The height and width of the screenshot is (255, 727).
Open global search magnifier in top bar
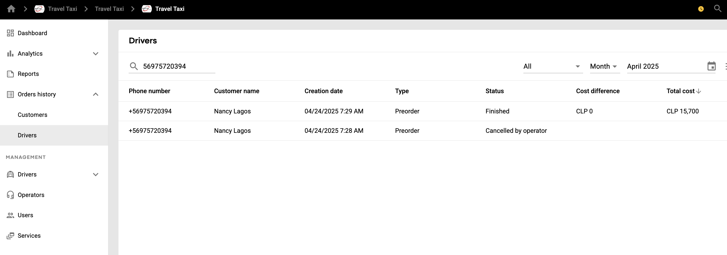coord(717,9)
